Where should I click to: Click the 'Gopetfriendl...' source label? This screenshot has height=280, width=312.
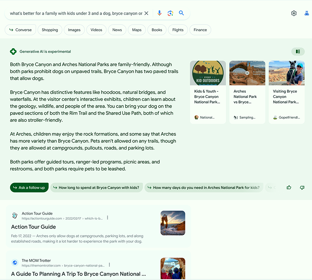click(x=289, y=118)
